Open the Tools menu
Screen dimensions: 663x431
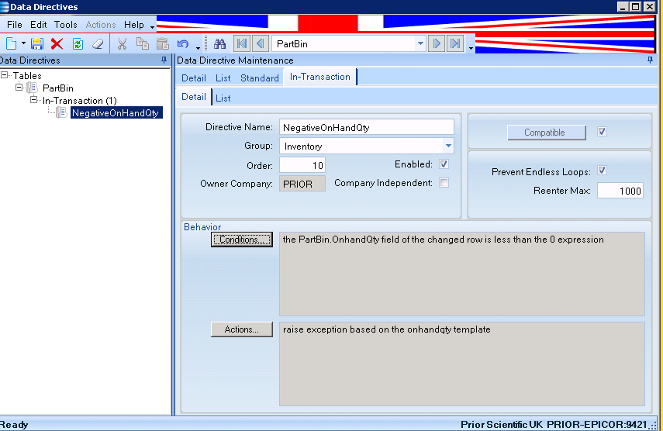coord(66,25)
